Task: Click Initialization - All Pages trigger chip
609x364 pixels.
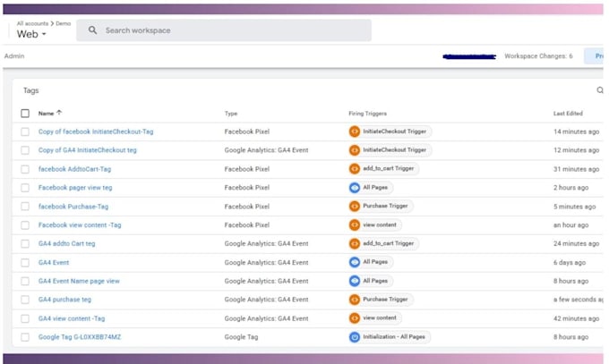Action: 390,337
